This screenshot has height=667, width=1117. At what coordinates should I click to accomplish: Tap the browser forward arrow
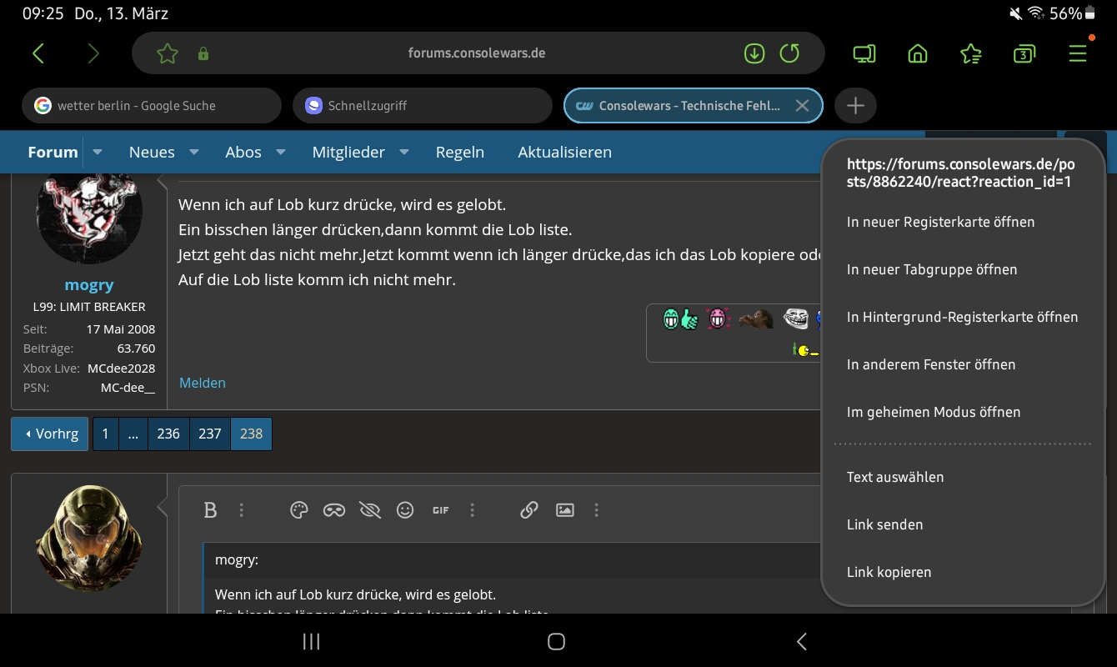click(93, 53)
